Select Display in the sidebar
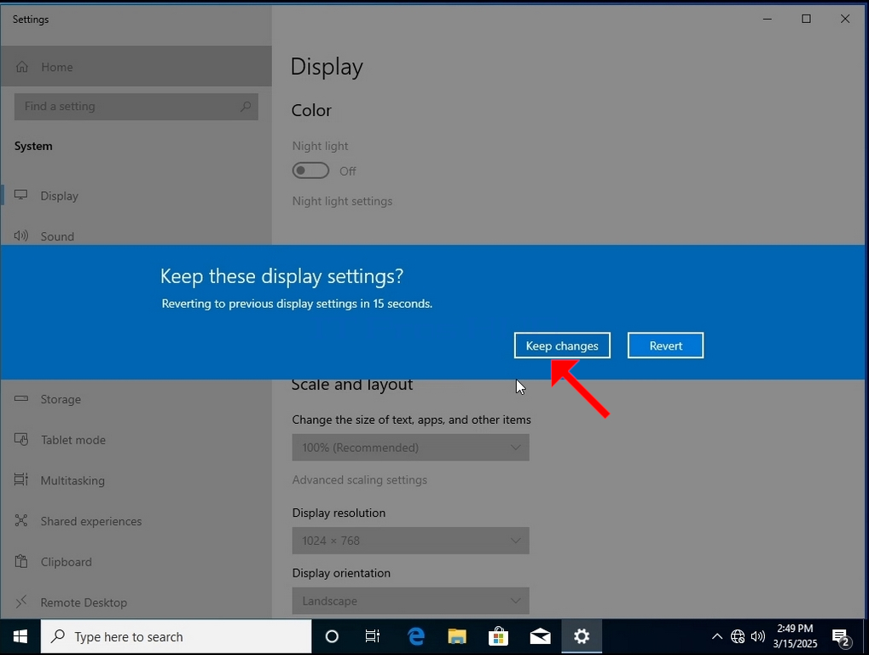 point(136,195)
